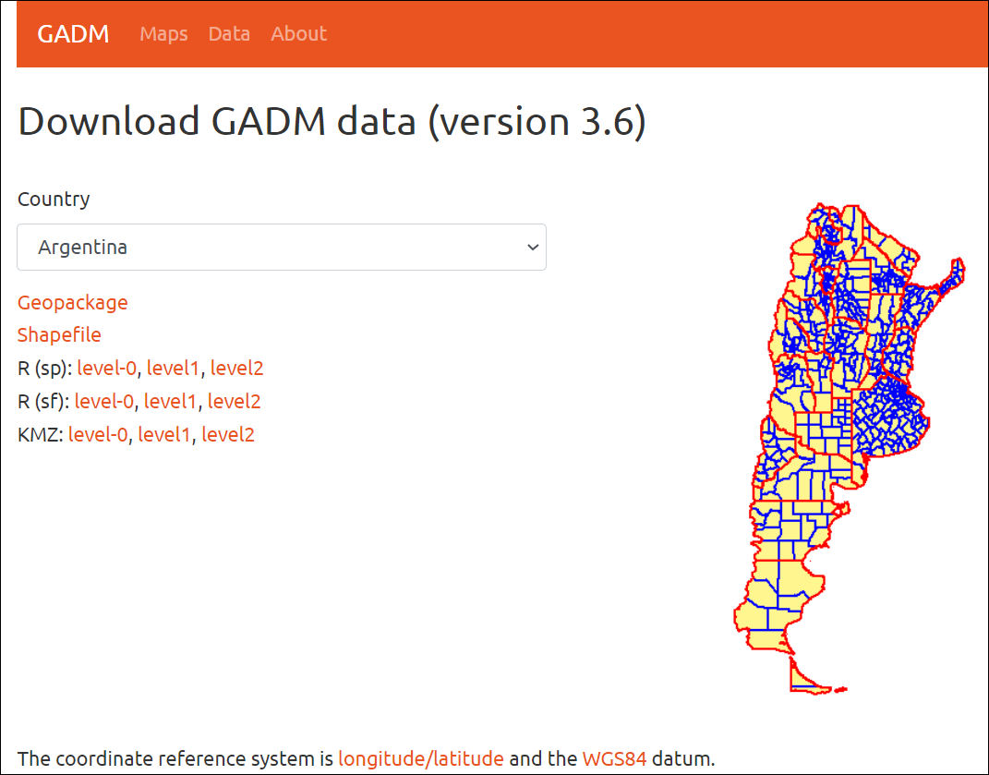This screenshot has width=989, height=775.
Task: Select R (sp) level2 download
Action: [x=236, y=368]
